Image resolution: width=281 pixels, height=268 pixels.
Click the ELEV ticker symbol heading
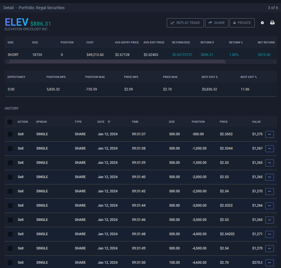(17, 22)
